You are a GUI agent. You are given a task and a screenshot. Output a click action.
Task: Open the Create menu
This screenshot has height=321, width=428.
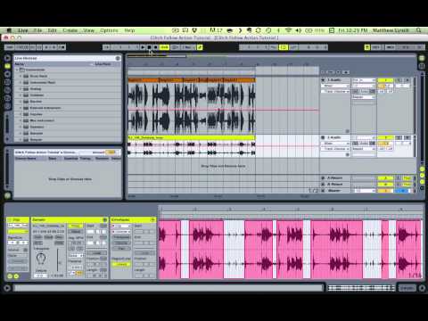[70, 30]
